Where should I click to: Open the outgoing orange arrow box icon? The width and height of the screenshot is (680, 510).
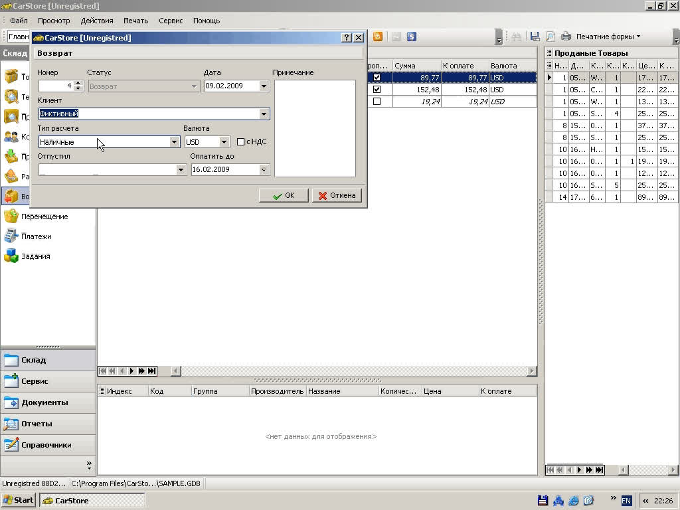[11, 177]
